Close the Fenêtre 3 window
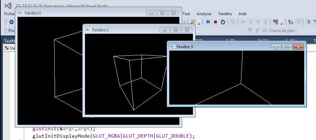The height and width of the screenshot is (140, 316). 297,47
